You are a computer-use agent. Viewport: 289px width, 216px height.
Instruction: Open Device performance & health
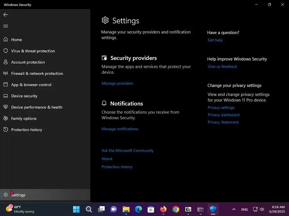(45, 107)
